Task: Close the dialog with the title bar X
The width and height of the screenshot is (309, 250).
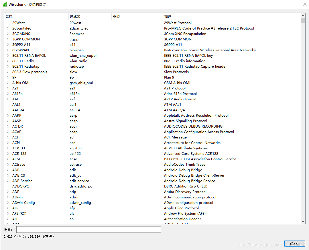Action: coord(305,4)
